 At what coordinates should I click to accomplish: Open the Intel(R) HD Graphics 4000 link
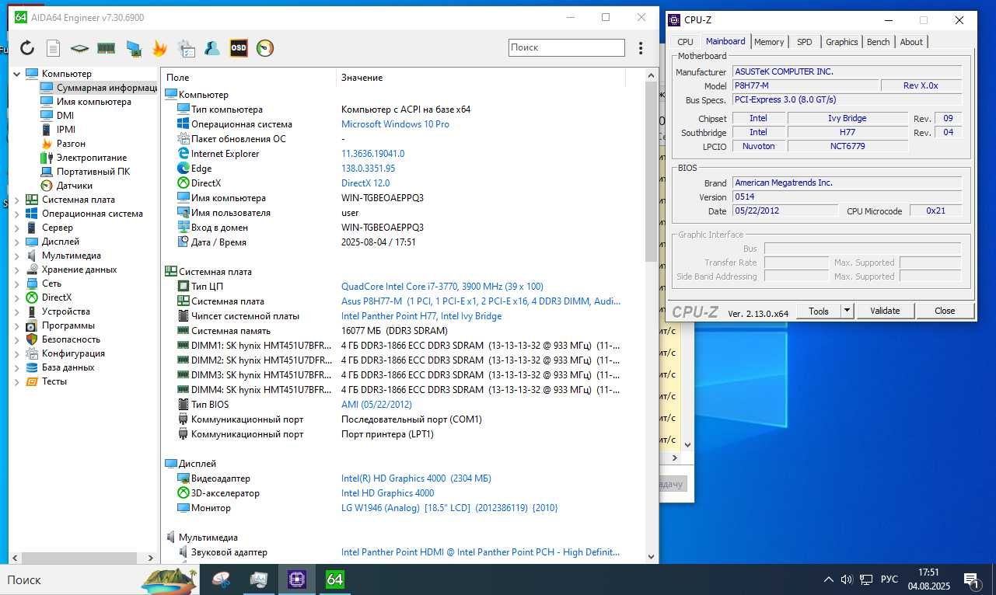(416, 478)
